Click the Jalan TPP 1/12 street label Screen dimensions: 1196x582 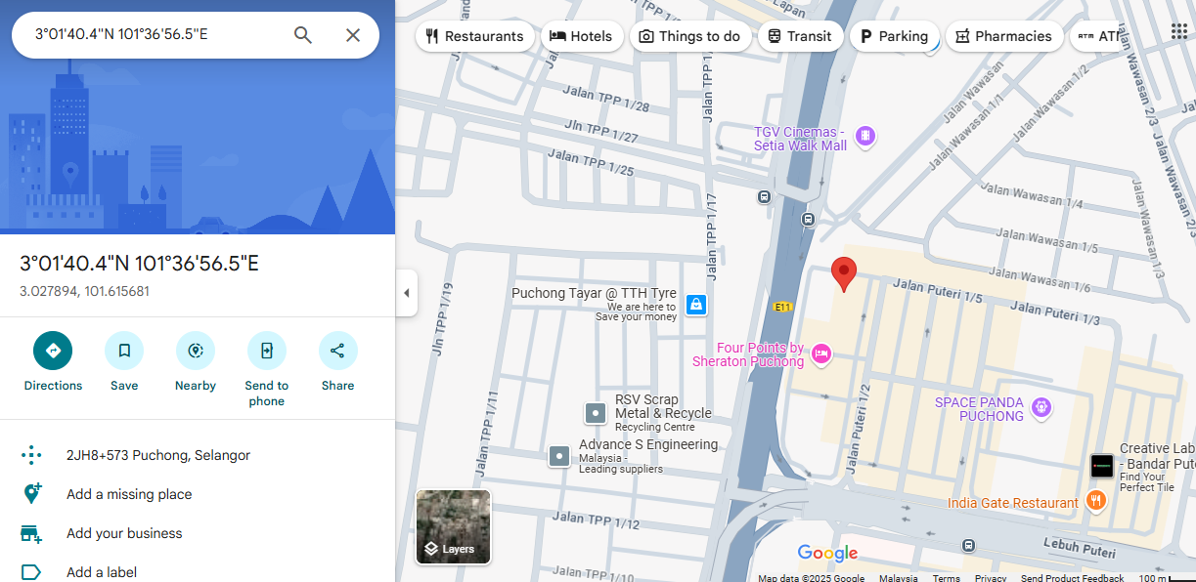click(x=596, y=521)
